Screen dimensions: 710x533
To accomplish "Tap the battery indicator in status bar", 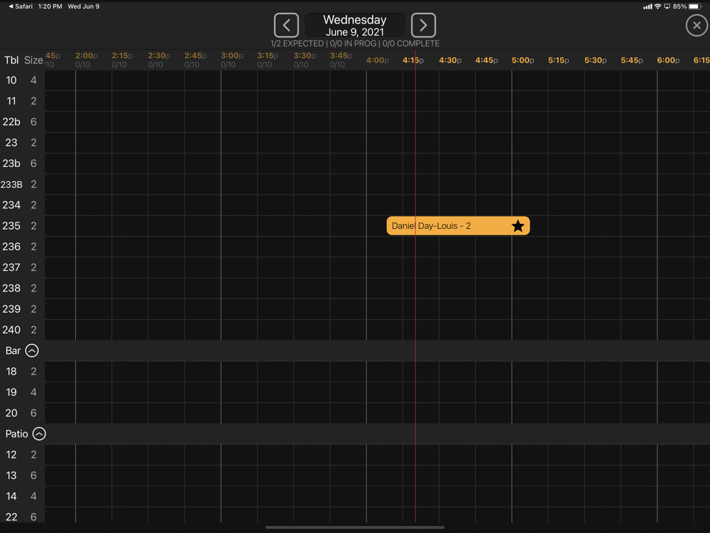I will tap(694, 6).
